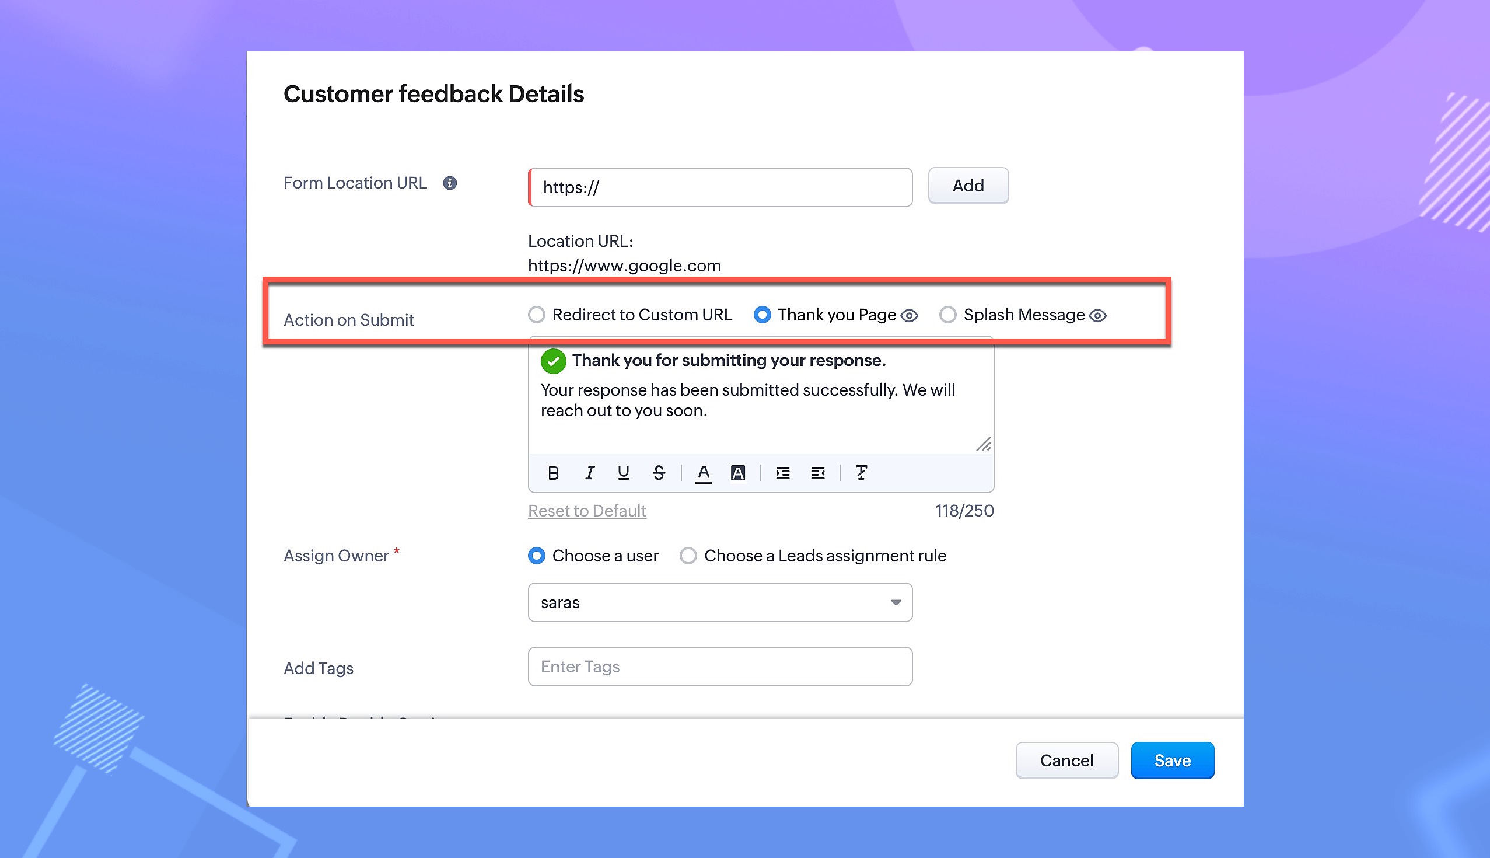Click the underline formatting icon

point(623,473)
